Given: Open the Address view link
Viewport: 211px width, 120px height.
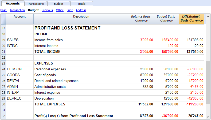Looking at the screenshot, I should point(81,10).
